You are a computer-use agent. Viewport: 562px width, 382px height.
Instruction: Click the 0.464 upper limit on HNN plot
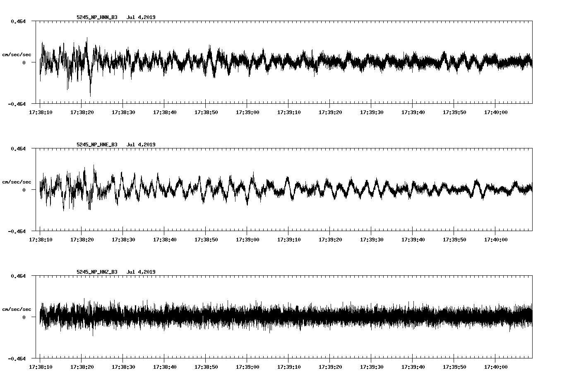tap(18, 21)
